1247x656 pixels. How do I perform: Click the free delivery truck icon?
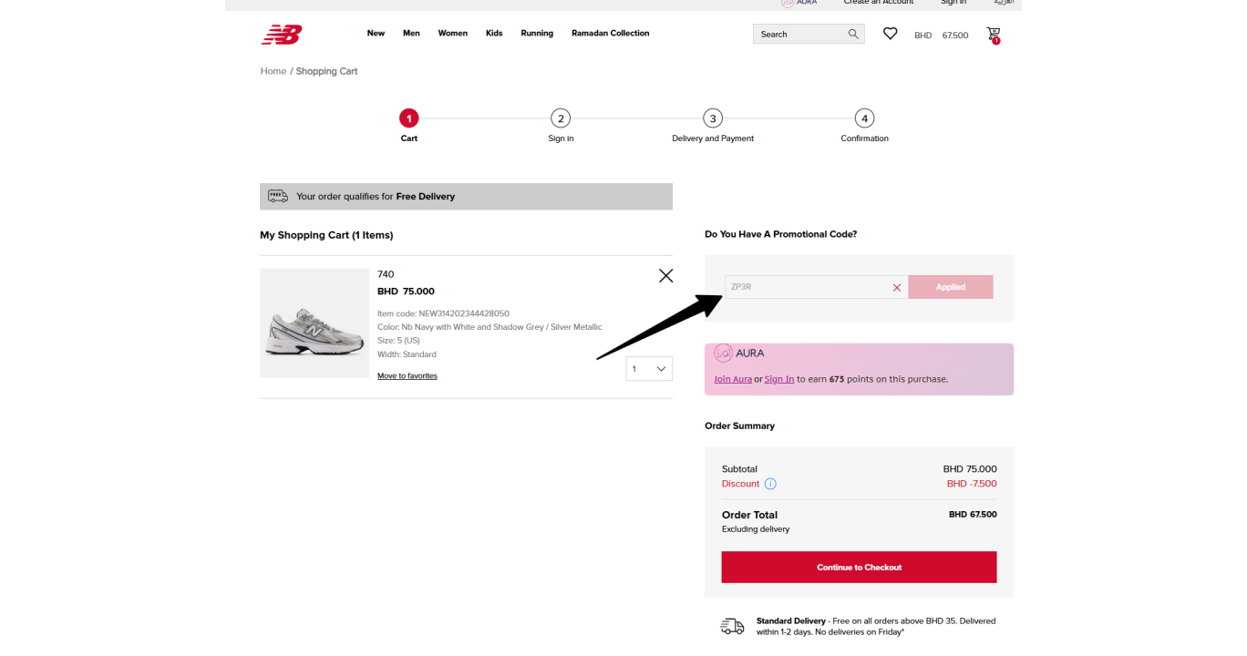(x=278, y=196)
